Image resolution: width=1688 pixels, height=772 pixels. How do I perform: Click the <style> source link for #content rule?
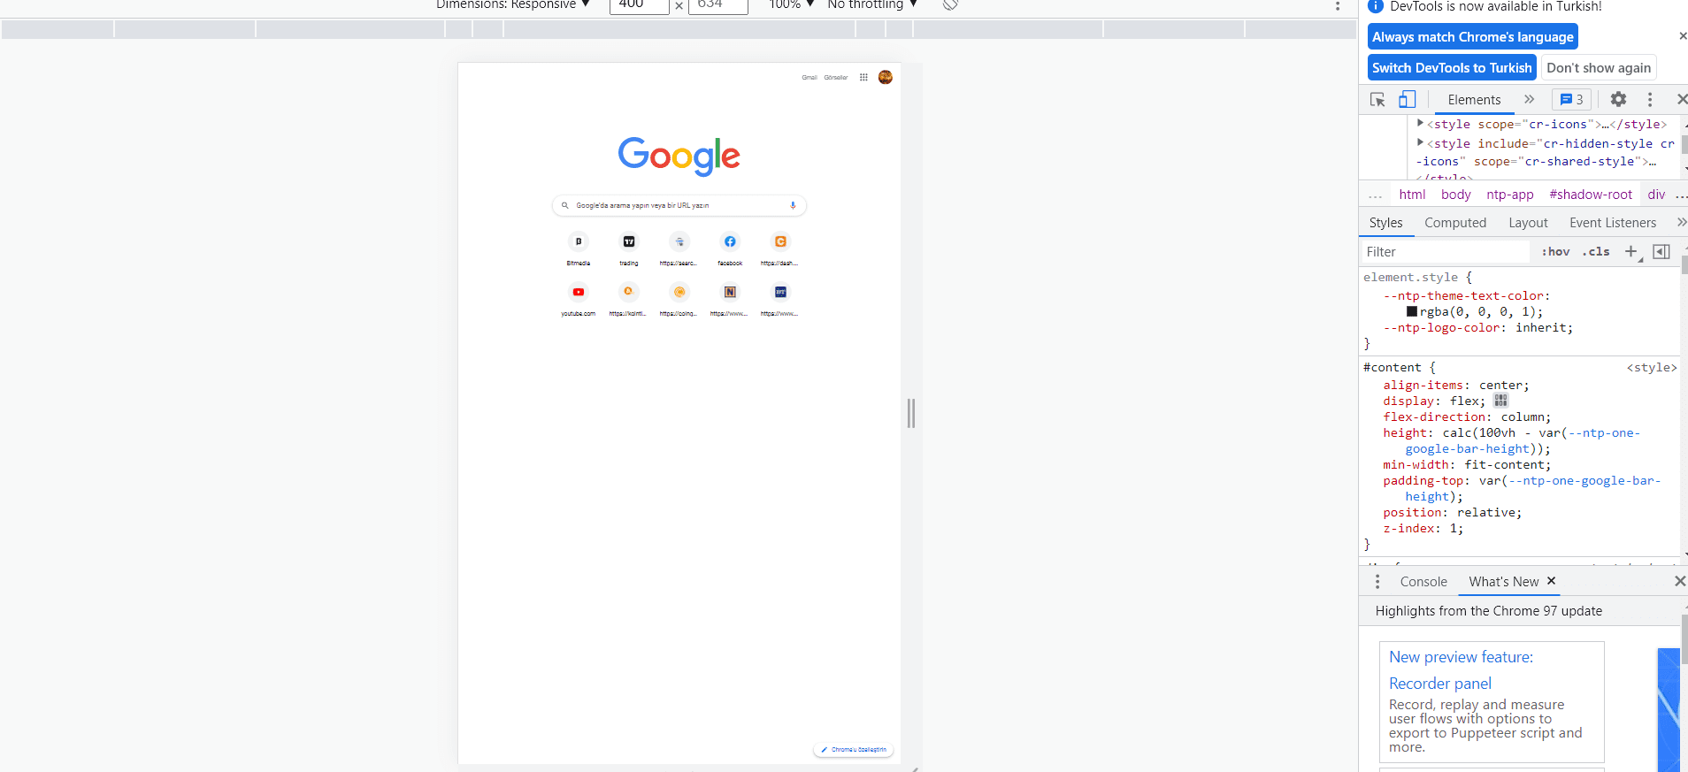1651,368
